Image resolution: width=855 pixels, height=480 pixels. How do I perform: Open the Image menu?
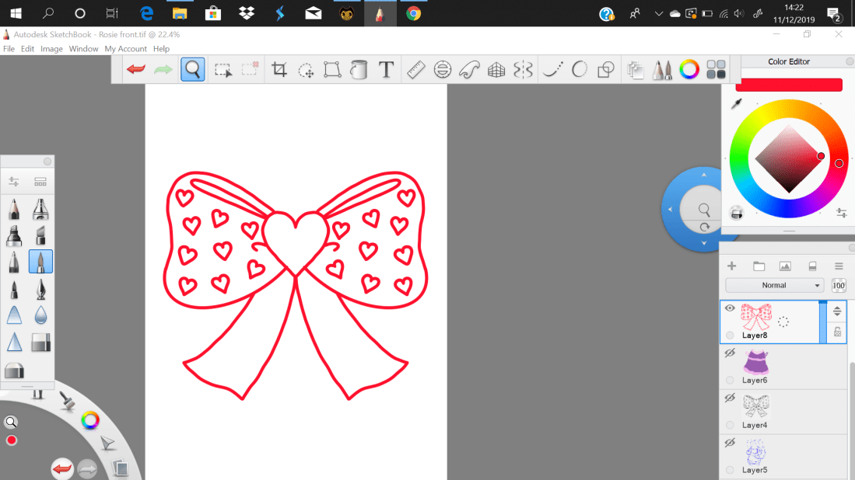coord(51,49)
